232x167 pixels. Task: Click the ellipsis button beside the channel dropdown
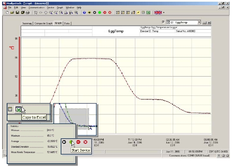tap(204, 23)
